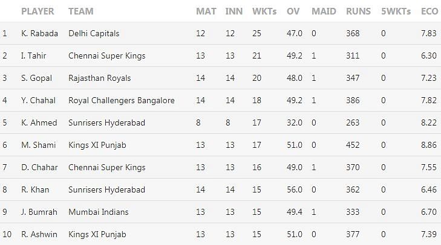Click the TEAM column header

81,11
